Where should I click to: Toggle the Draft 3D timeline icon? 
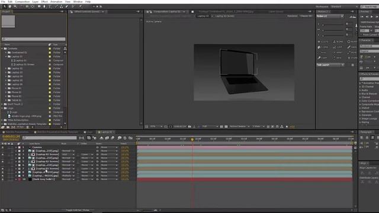tap(94, 138)
